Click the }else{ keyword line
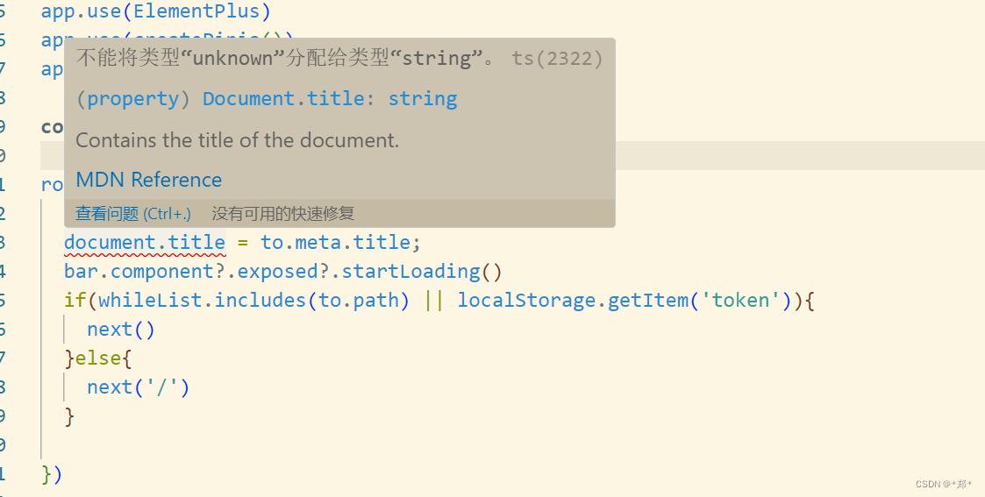 (x=98, y=358)
